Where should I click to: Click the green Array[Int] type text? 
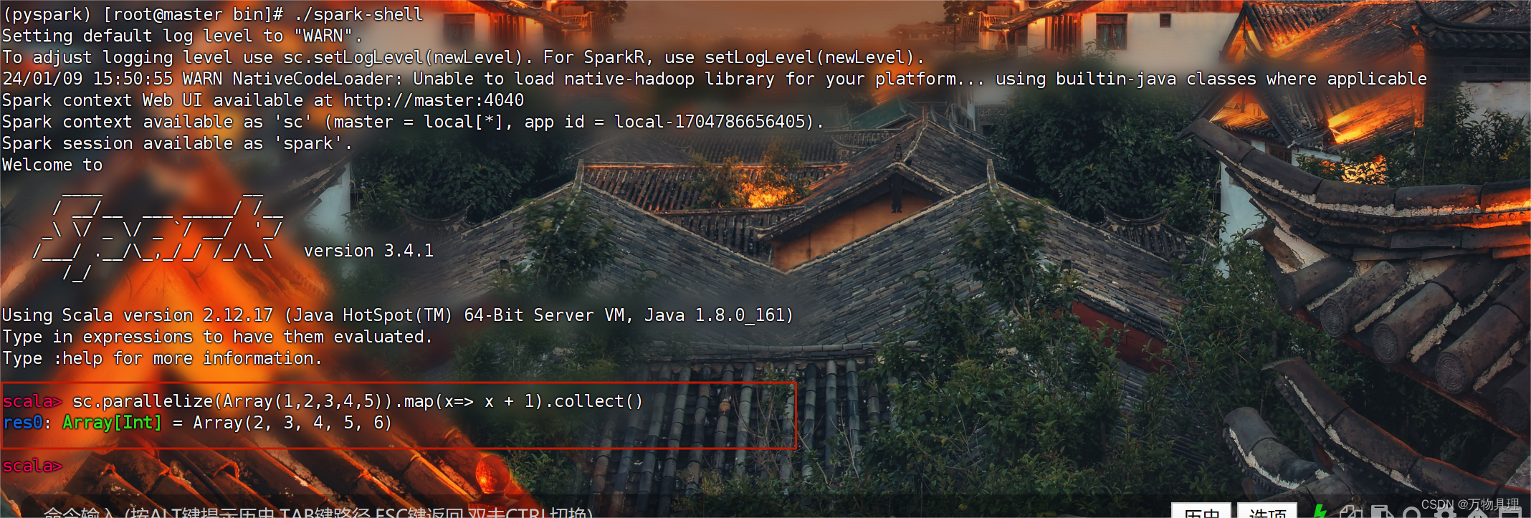[x=113, y=423]
